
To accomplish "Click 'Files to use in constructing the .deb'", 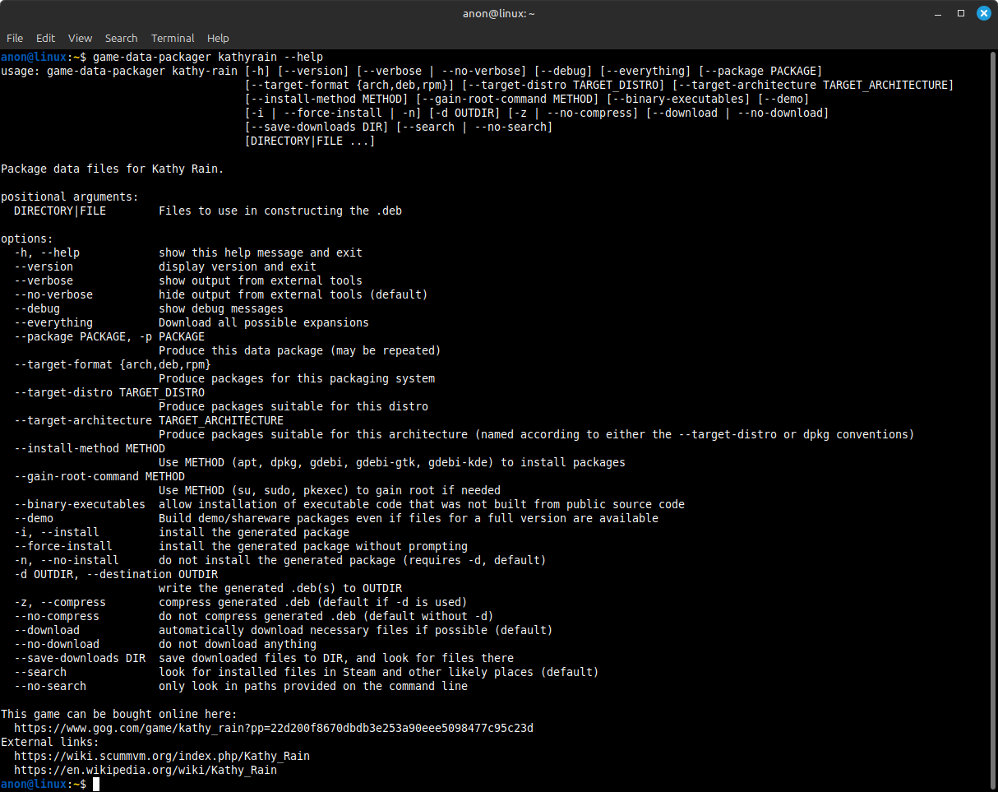I will pos(280,211).
